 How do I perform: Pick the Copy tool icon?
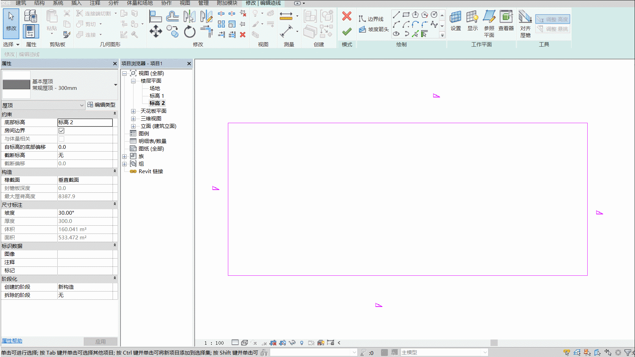point(172,32)
